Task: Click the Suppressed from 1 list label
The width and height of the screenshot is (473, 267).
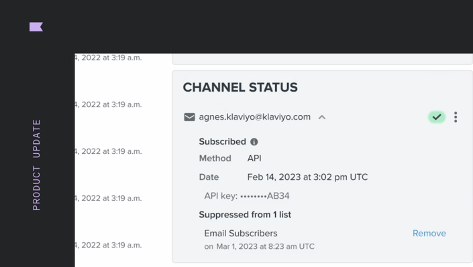Action: [245, 215]
